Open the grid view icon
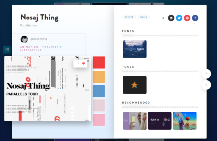 point(7,50)
